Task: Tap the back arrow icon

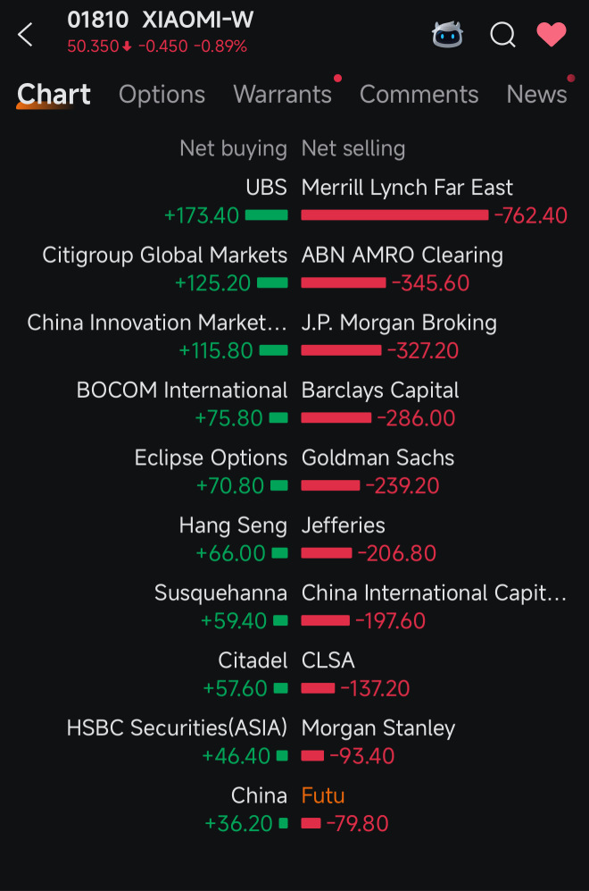Action: point(26,35)
